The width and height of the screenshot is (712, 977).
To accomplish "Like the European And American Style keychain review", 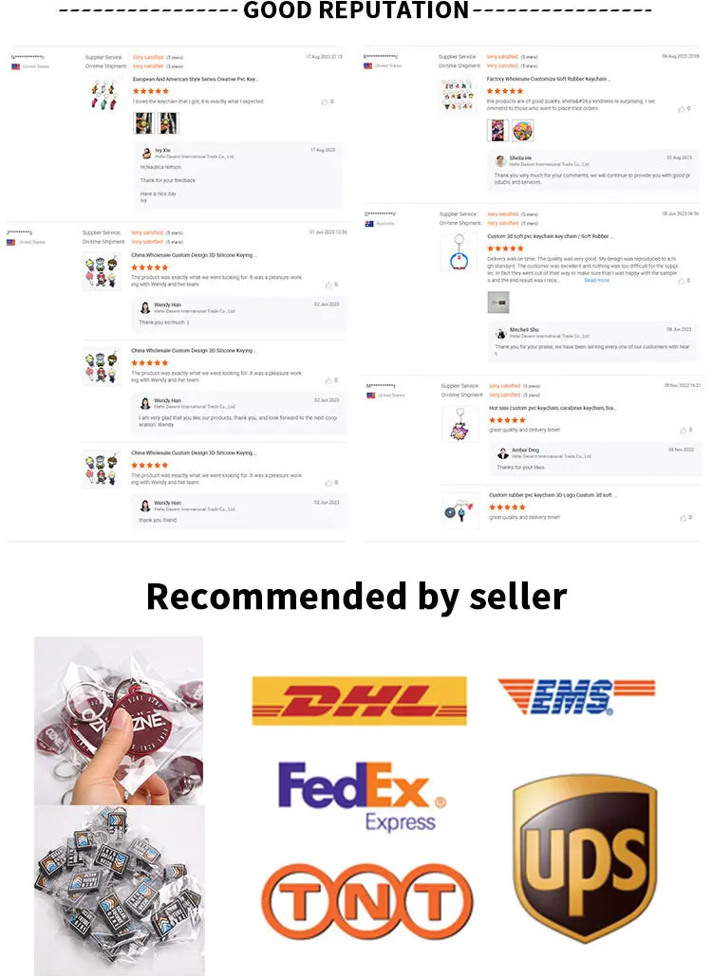I will [x=325, y=101].
